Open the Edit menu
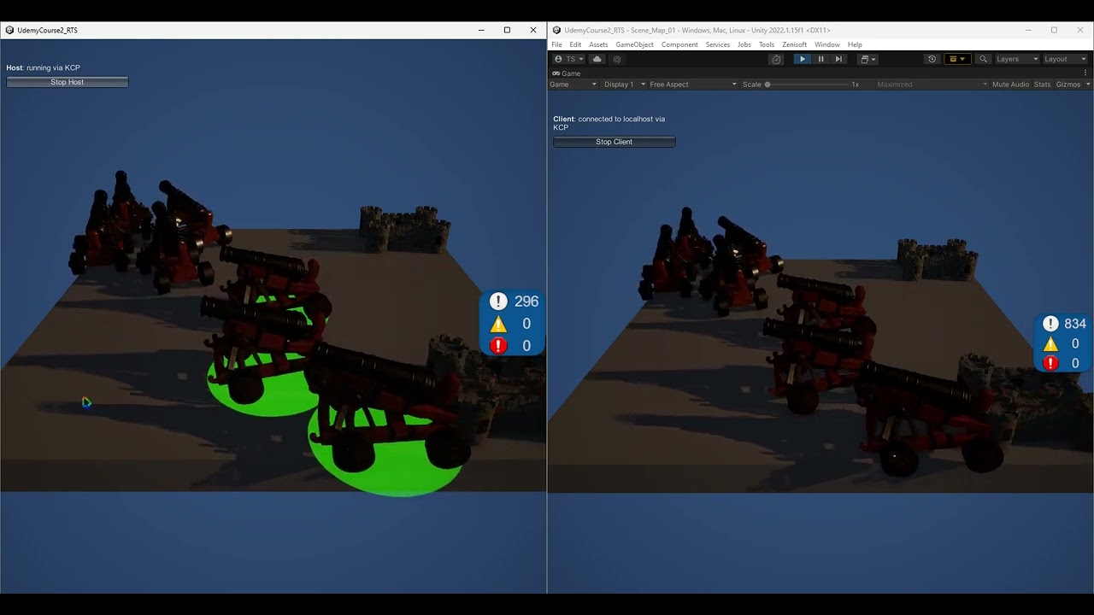 click(x=575, y=44)
